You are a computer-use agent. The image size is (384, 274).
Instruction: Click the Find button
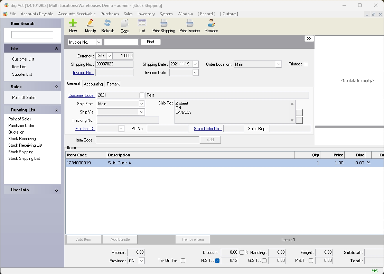click(150, 42)
